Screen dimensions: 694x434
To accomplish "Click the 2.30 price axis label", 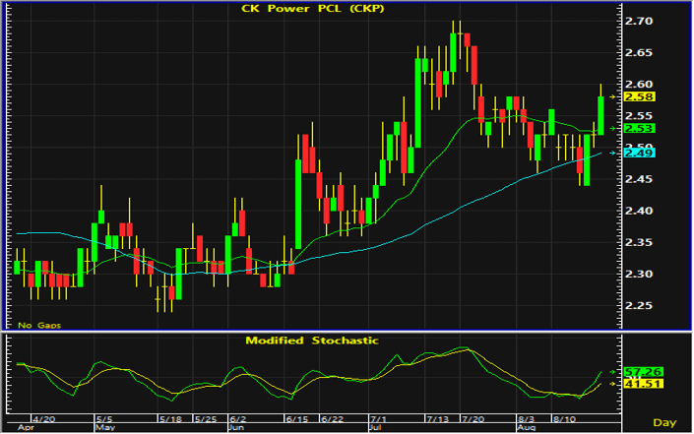I will pyautogui.click(x=639, y=275).
